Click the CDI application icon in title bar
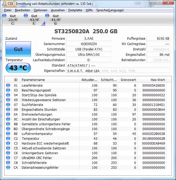Image resolution: width=176 pixels, height=180 pixels. tap(4, 3)
